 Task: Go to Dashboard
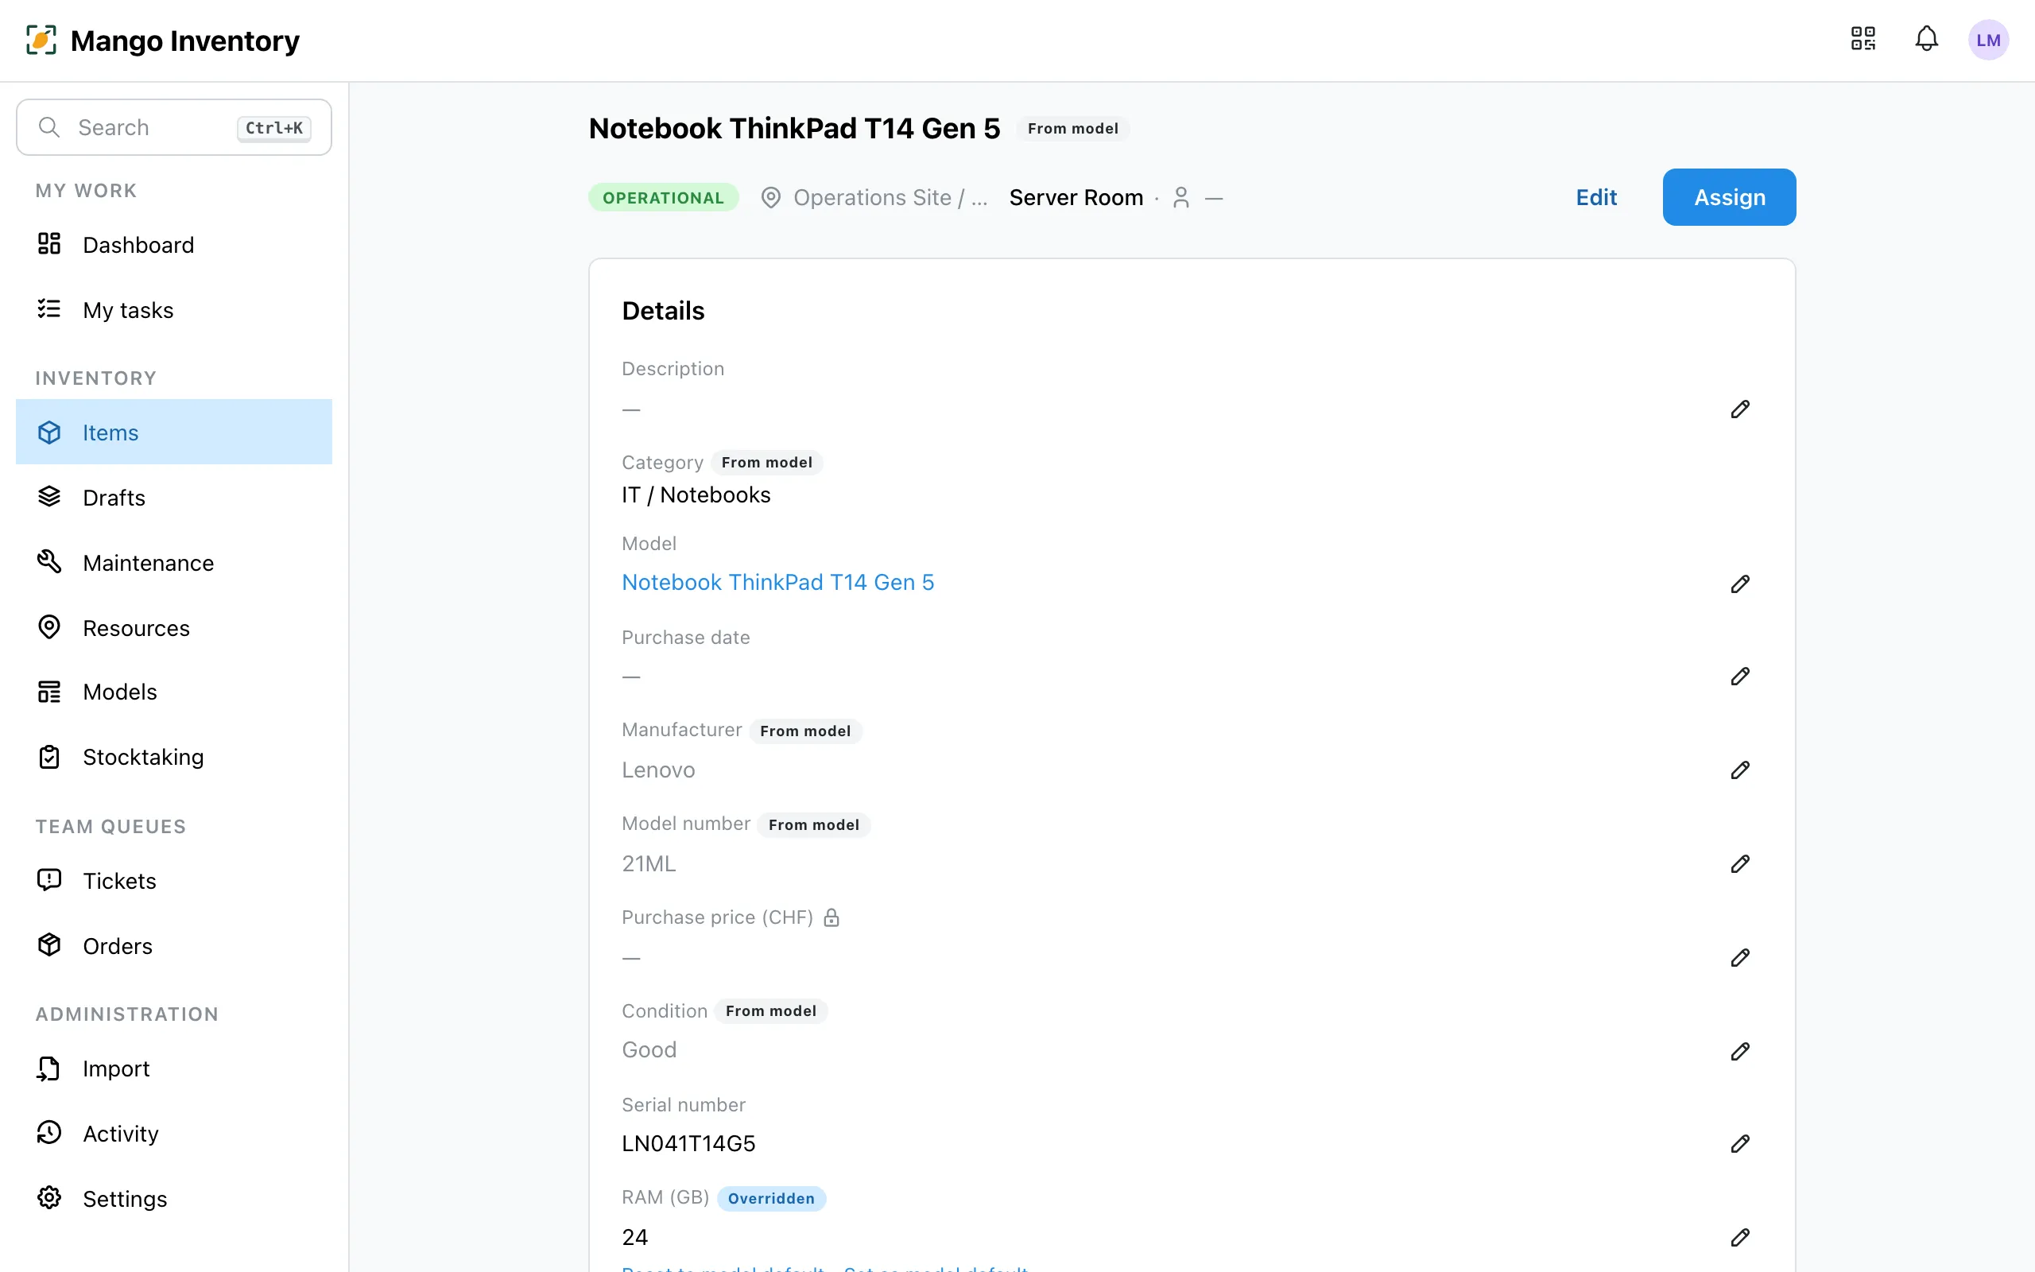tap(174, 245)
